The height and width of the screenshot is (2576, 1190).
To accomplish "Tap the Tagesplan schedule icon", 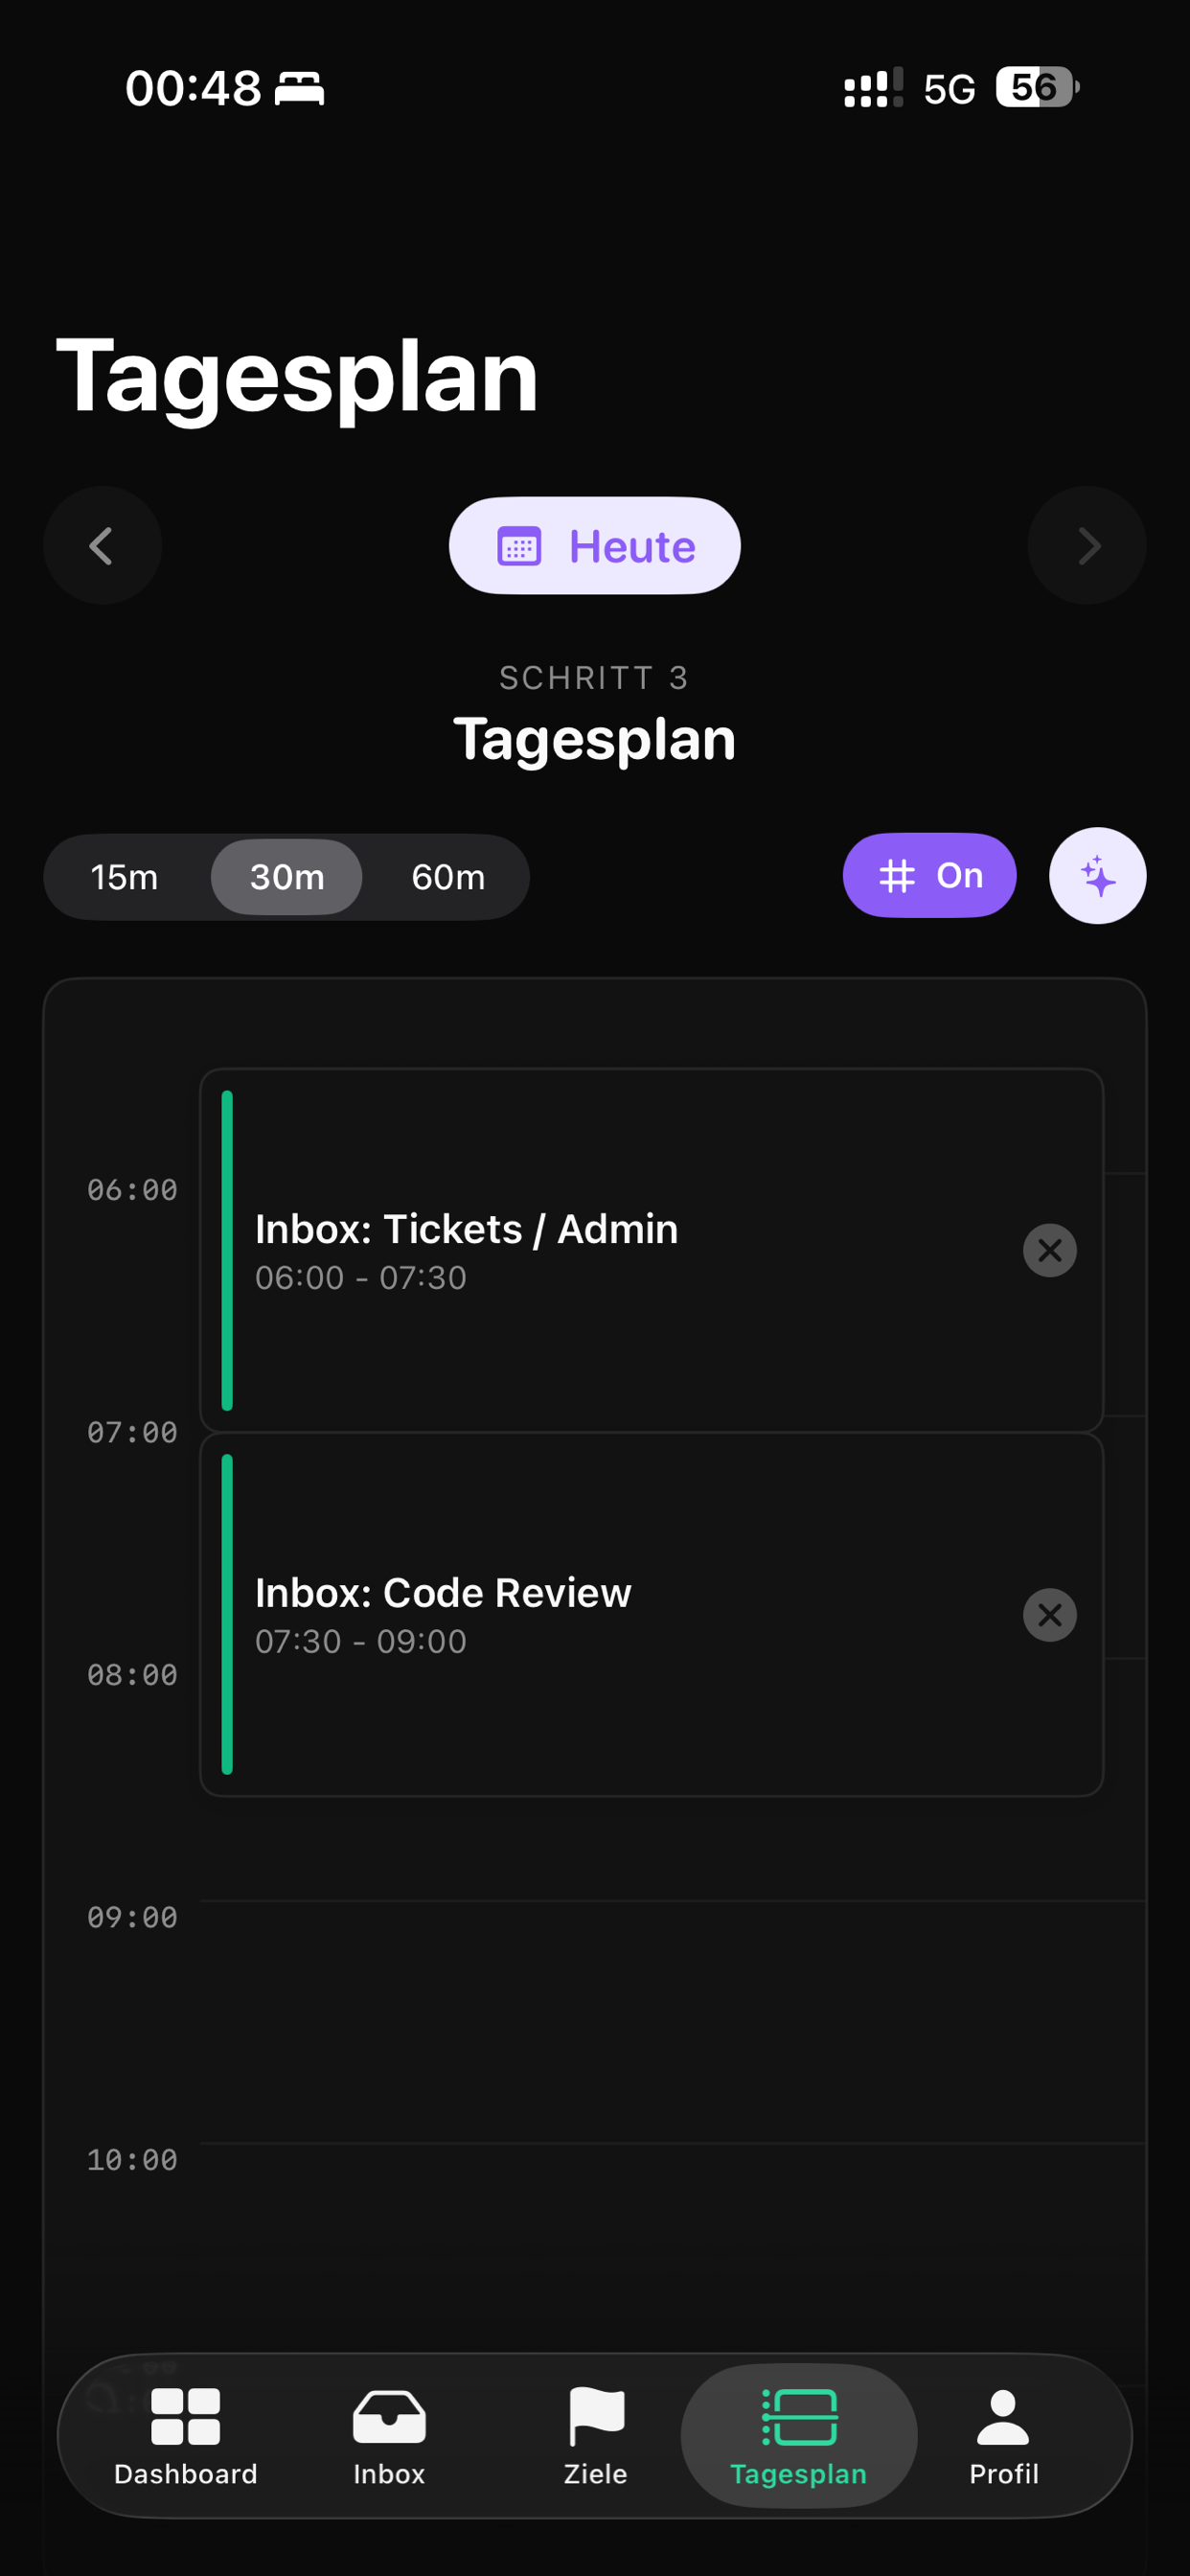I will tap(799, 2418).
